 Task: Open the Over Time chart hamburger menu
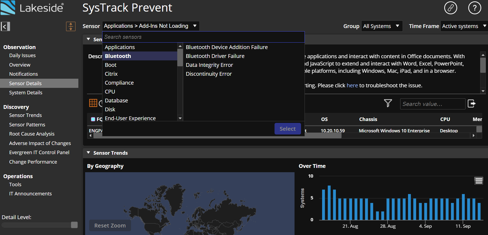[x=479, y=181]
